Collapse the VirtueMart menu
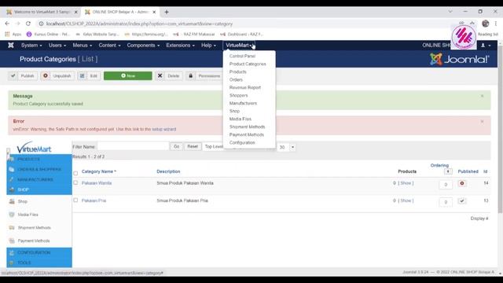This screenshot has width=503, height=283. (x=239, y=46)
